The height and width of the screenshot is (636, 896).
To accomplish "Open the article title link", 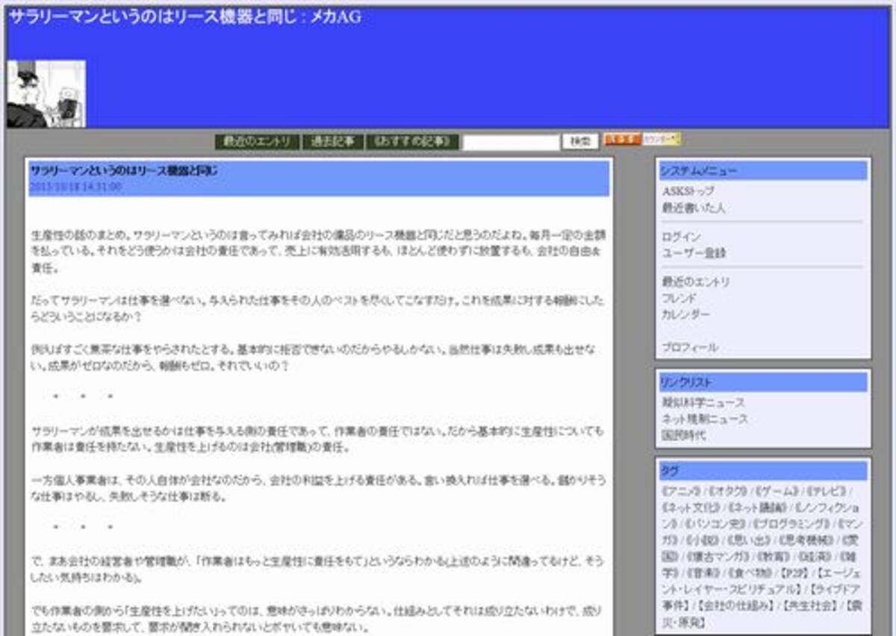I will (124, 171).
